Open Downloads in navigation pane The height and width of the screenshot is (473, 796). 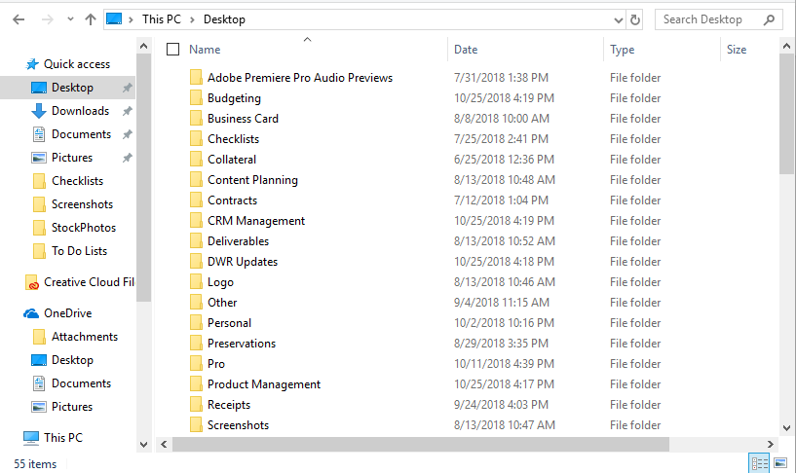[x=80, y=111]
